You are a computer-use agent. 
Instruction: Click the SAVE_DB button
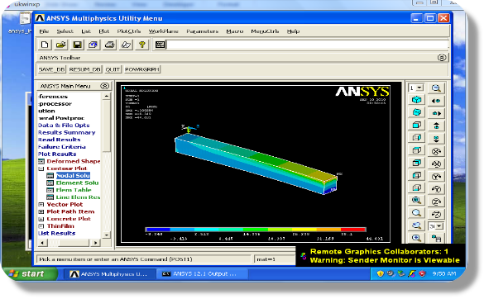pos(51,69)
